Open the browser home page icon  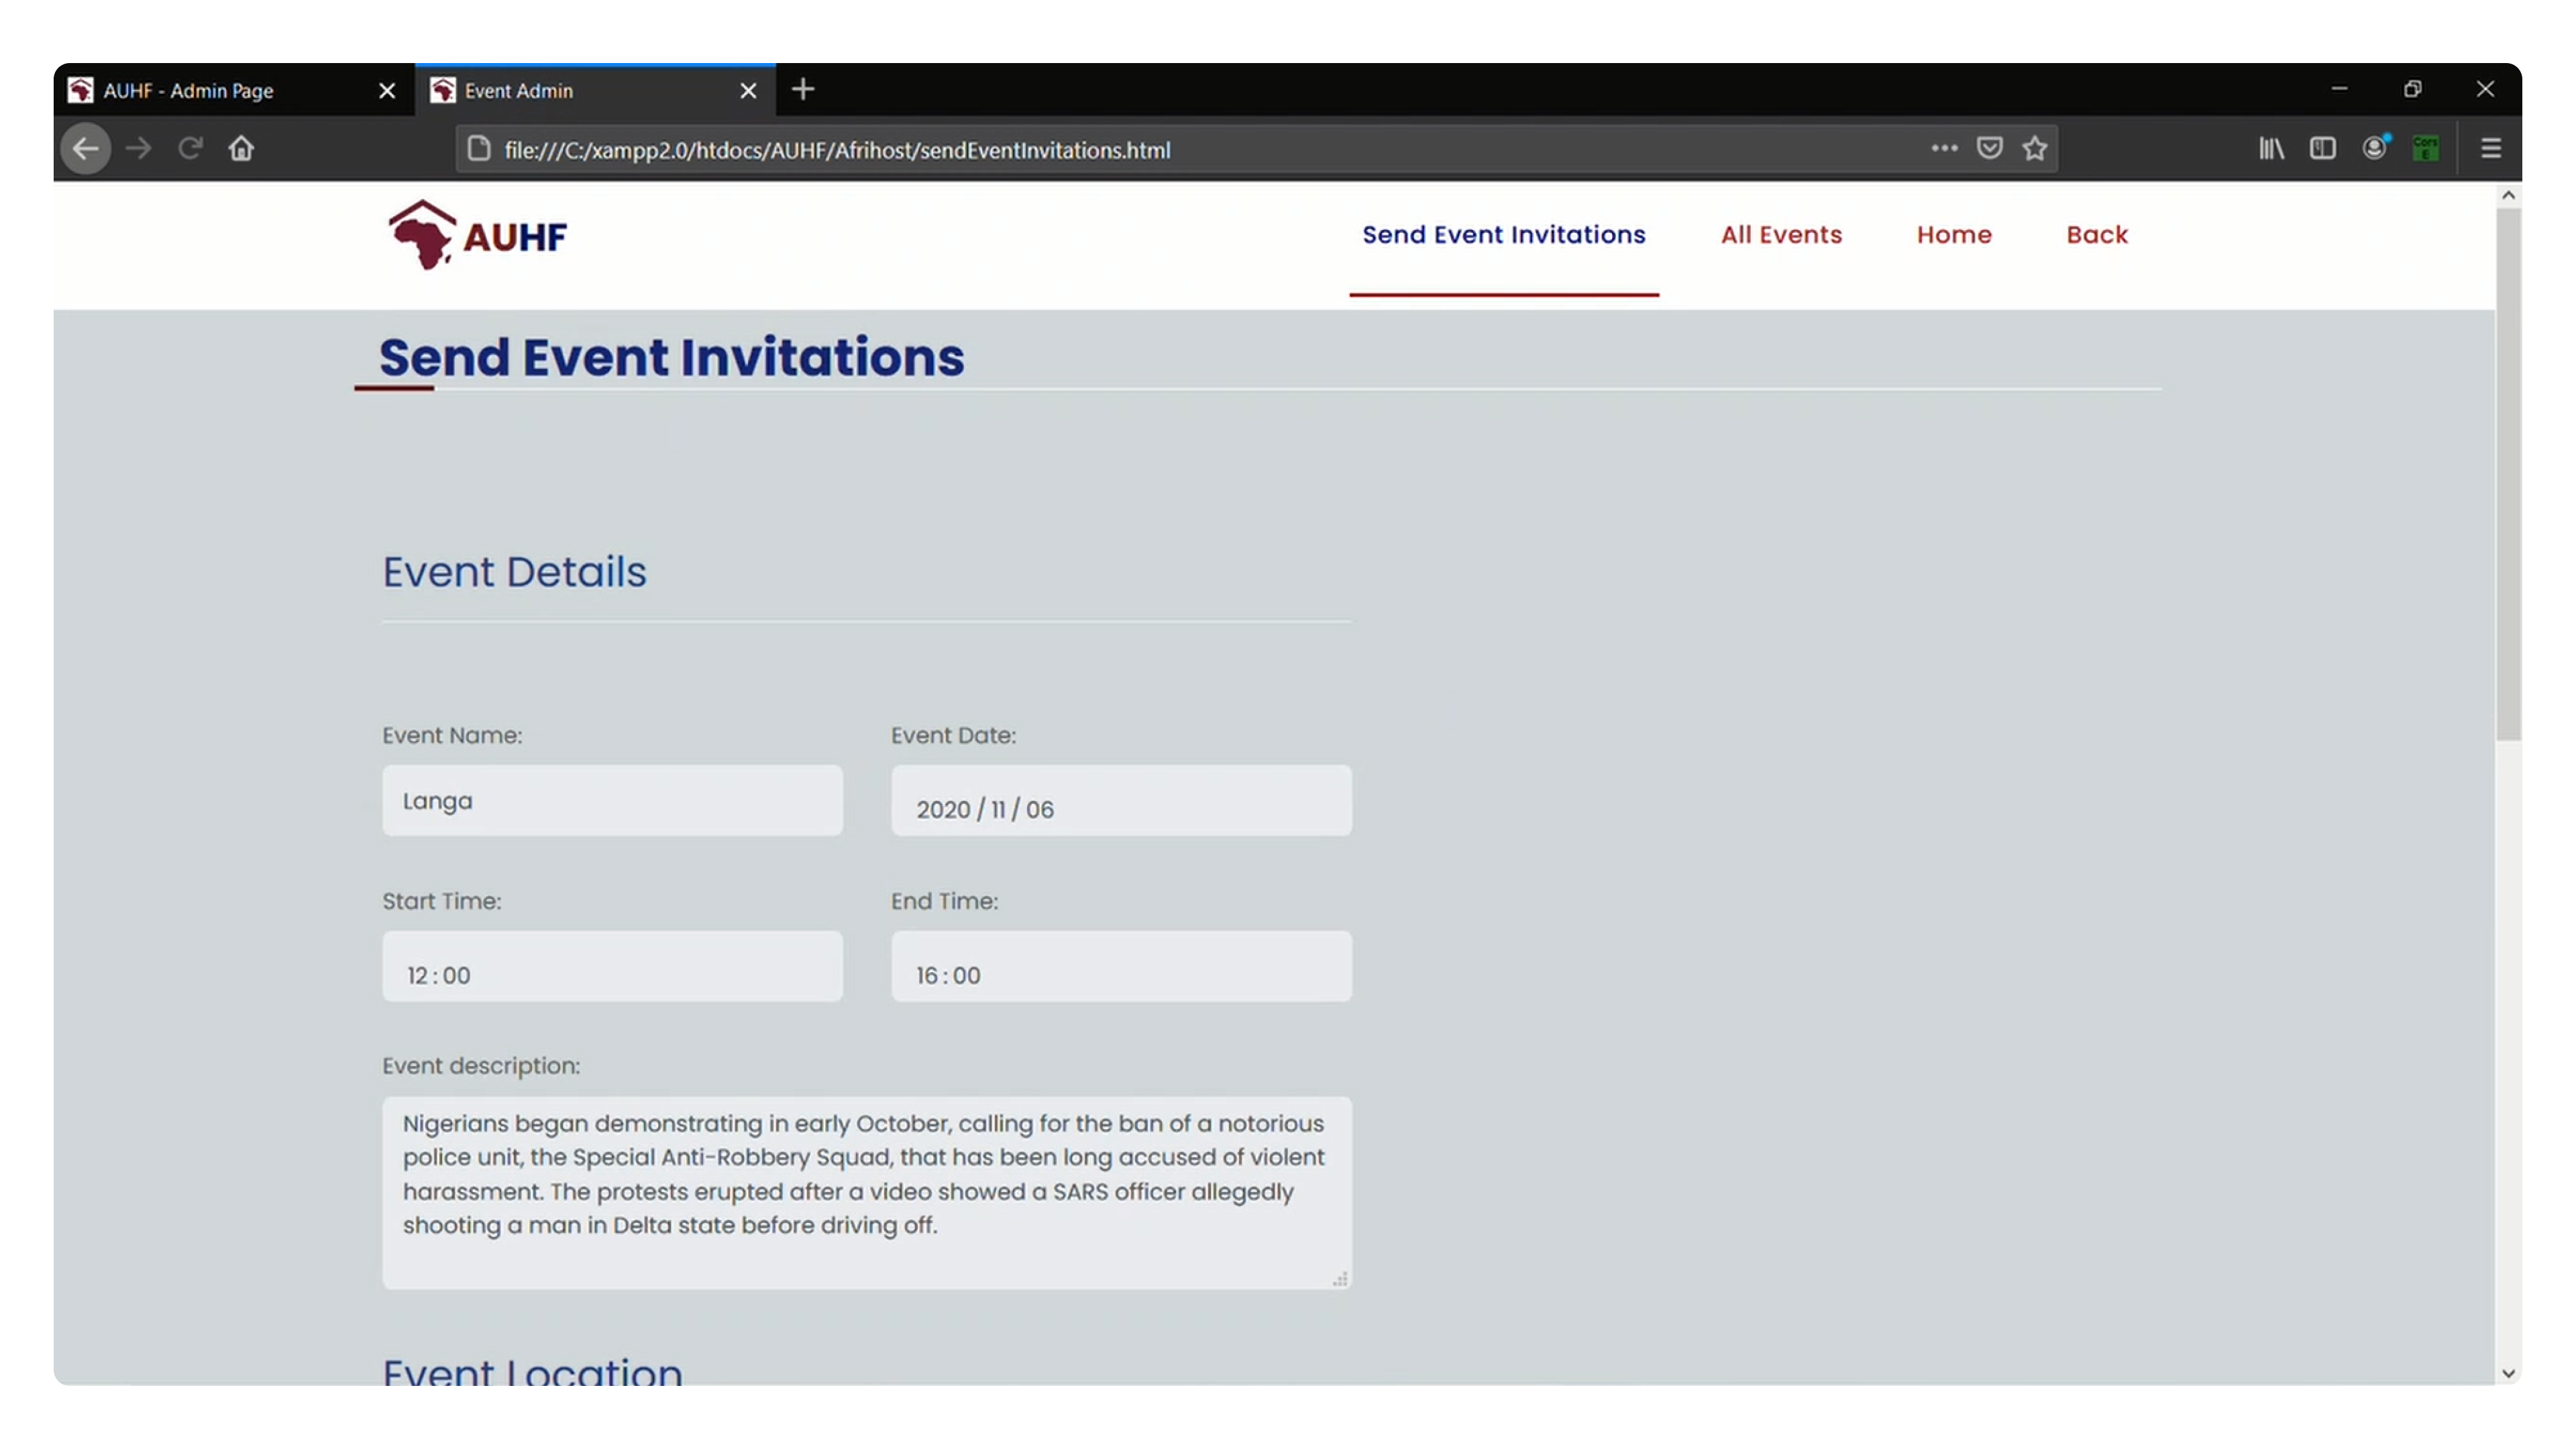pos(241,149)
